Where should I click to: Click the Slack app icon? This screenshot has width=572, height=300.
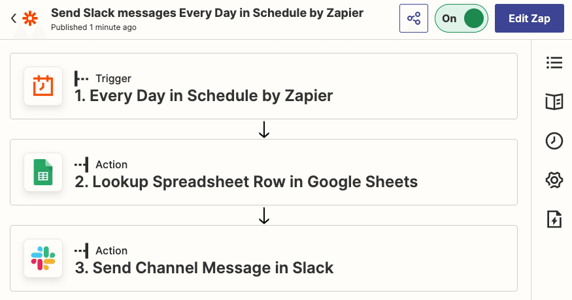pyautogui.click(x=43, y=258)
